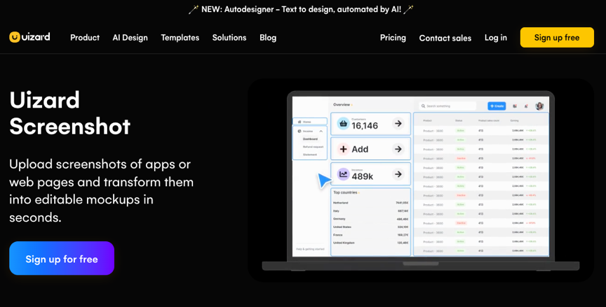The image size is (606, 307).
Task: Click the Sign up for free button
Action: click(62, 259)
